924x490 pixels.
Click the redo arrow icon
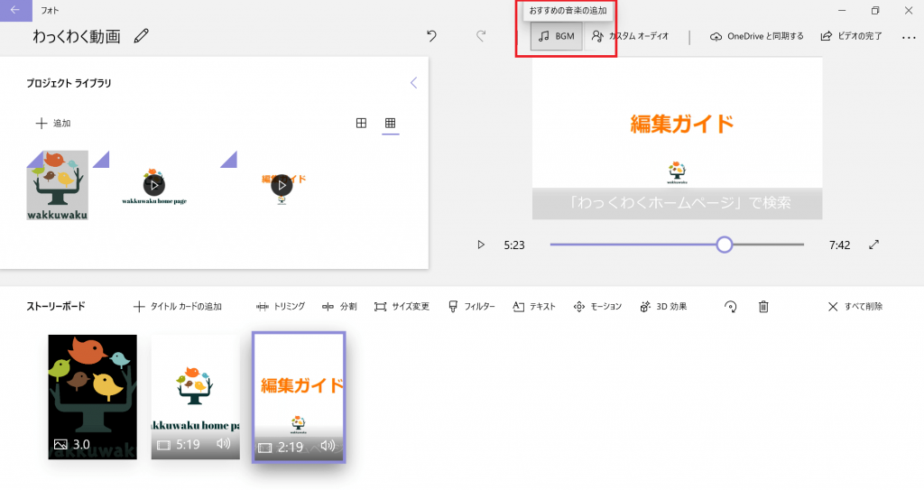click(x=481, y=36)
